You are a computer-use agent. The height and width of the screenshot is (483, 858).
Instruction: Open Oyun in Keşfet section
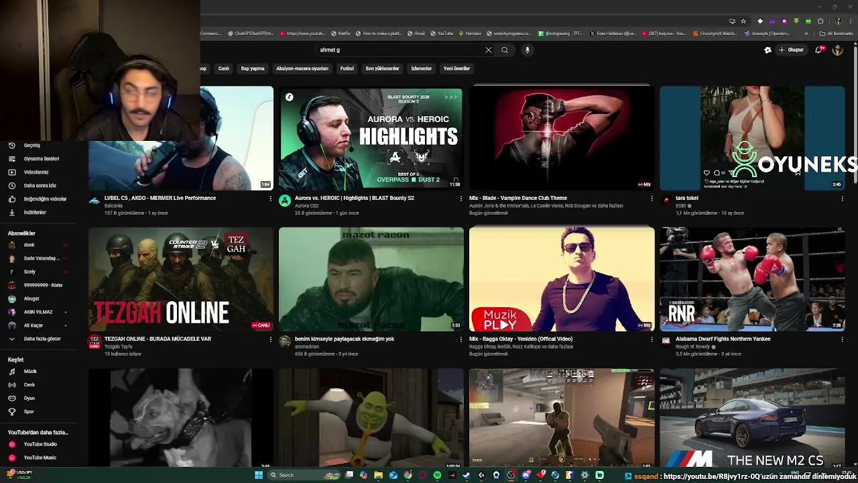pyautogui.click(x=29, y=398)
